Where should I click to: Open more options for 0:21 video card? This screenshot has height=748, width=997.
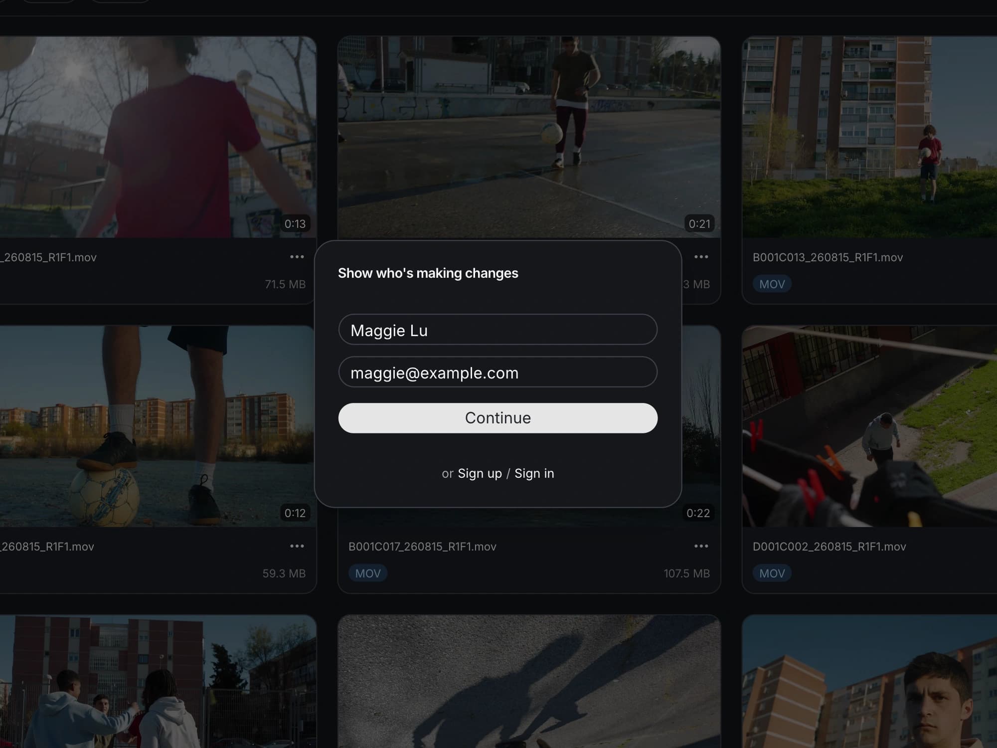701,257
